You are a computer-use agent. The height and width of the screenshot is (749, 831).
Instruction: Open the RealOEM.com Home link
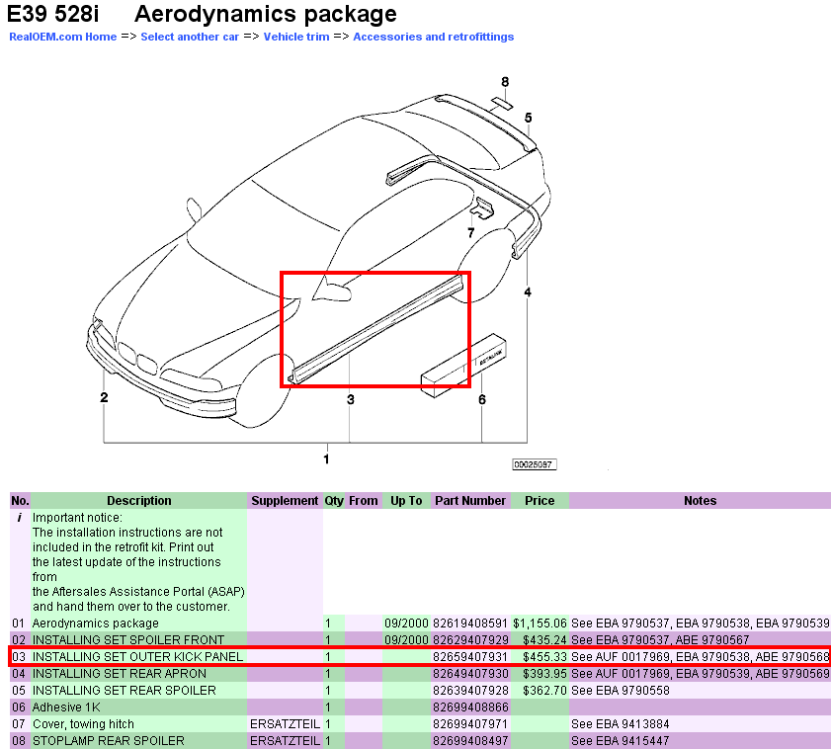pos(63,37)
